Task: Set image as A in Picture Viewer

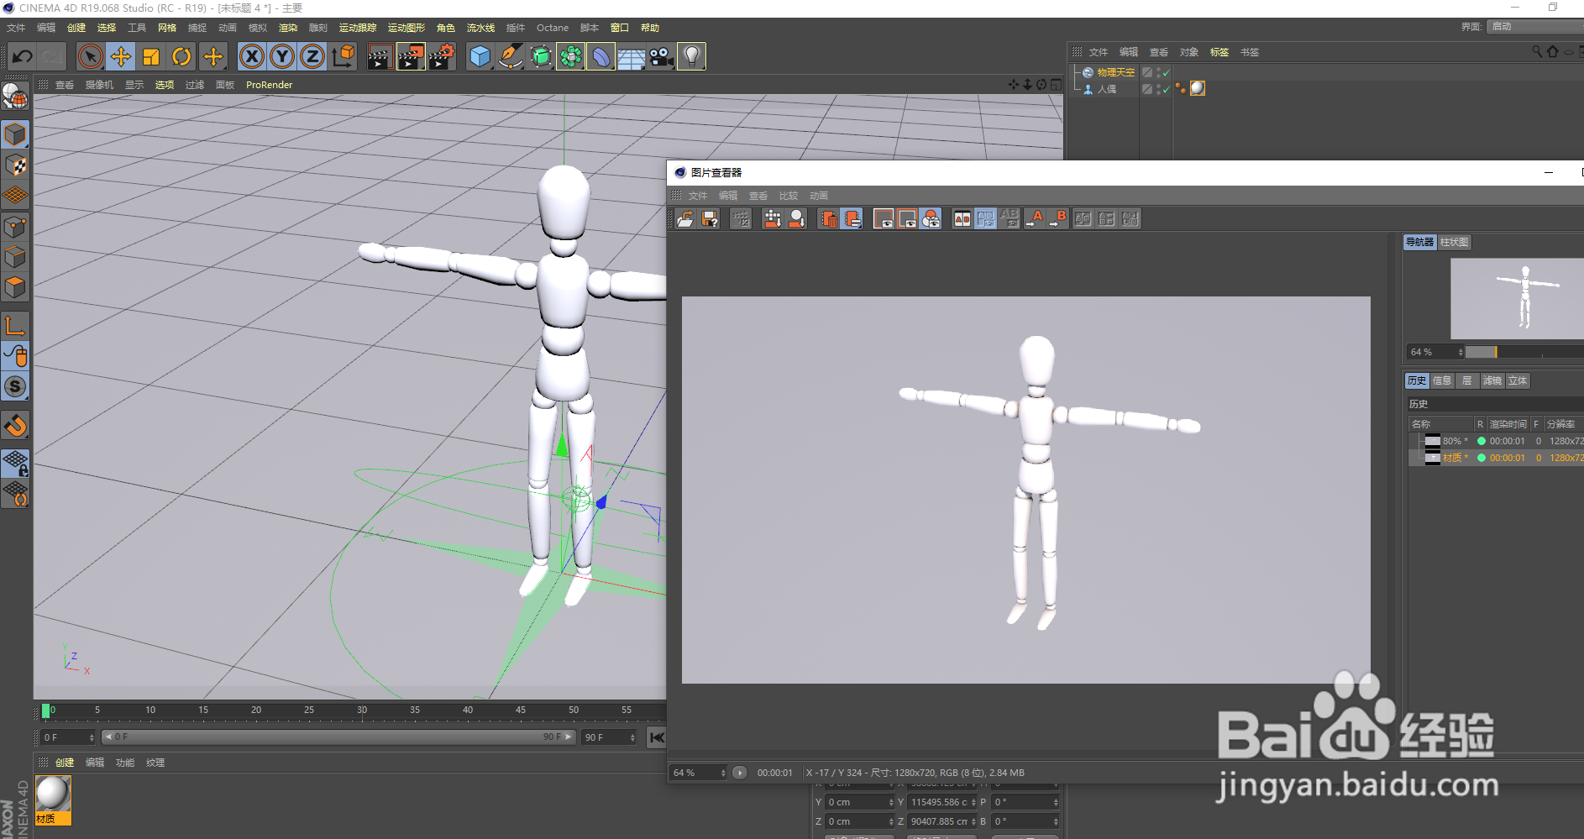Action: coord(1035,219)
